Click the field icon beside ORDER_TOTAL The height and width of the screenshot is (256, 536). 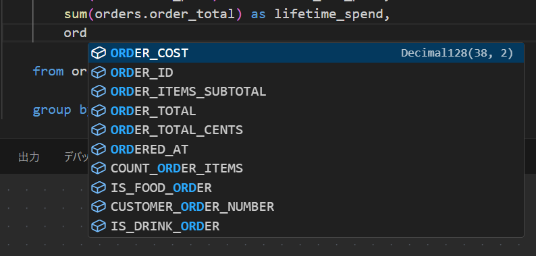point(99,111)
